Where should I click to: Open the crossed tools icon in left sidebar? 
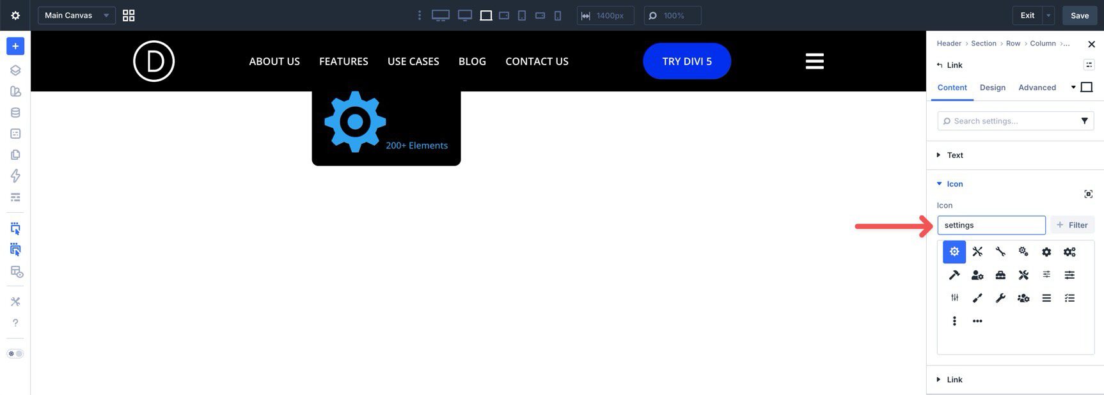click(x=15, y=302)
